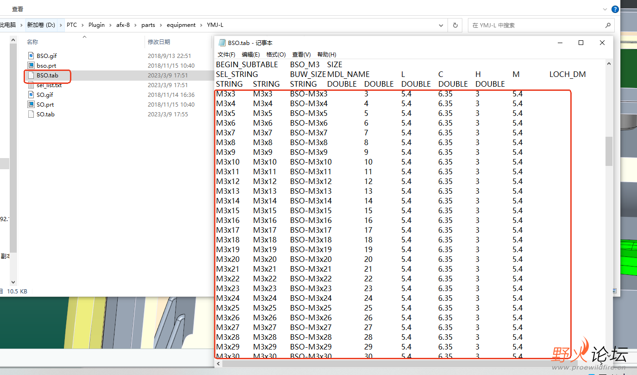Expand the Explorer ribbon chevron
637x375 pixels.
(x=605, y=9)
